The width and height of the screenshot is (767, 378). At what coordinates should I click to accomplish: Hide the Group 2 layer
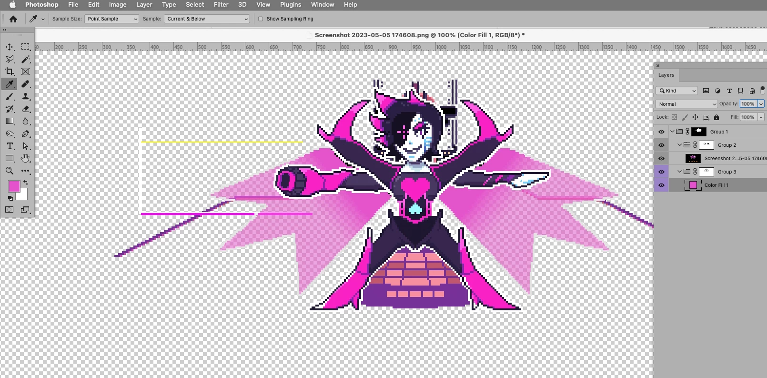click(661, 145)
